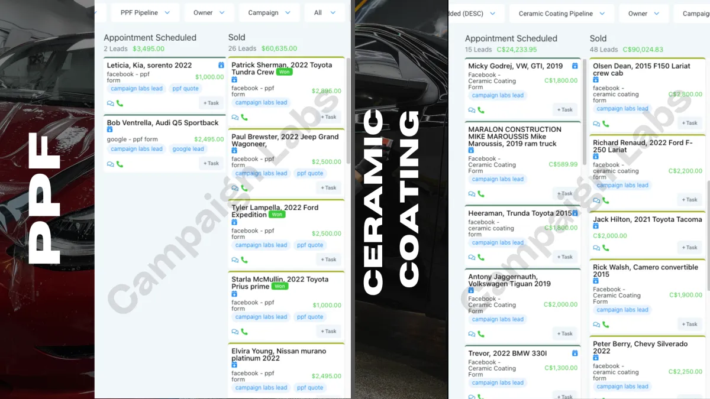
Task: Click the PPF Sold column scrollbar
Action: tap(348, 111)
